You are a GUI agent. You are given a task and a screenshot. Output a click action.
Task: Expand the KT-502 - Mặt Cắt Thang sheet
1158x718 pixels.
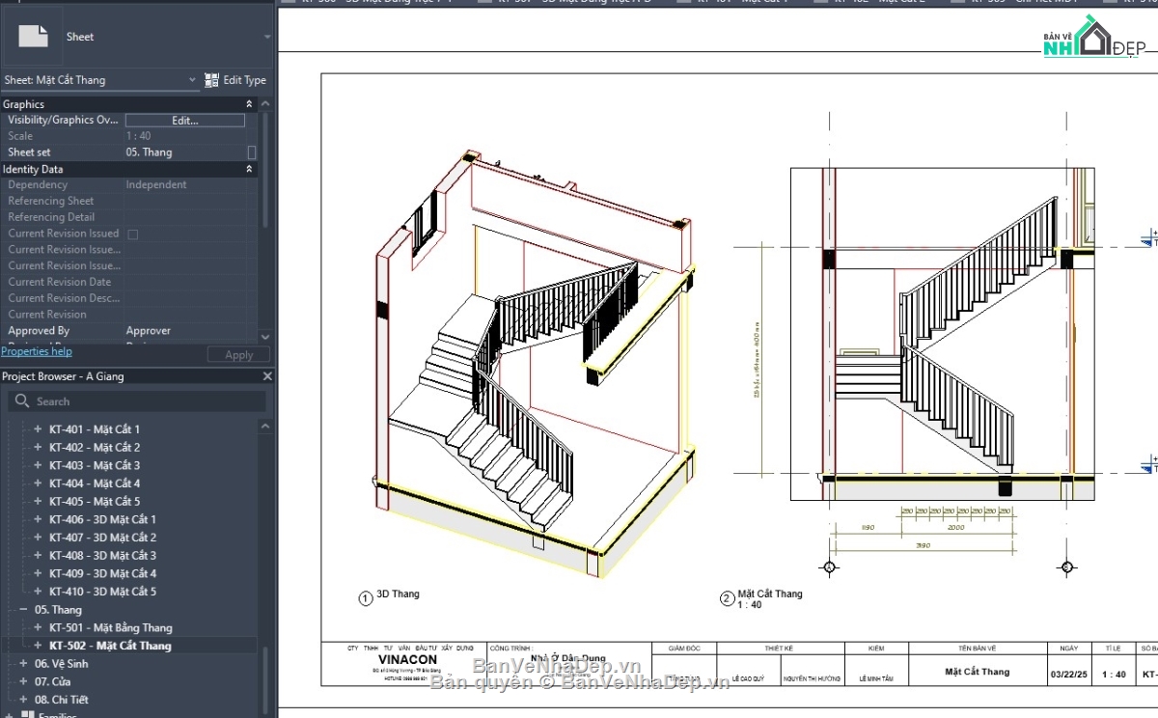coord(38,646)
